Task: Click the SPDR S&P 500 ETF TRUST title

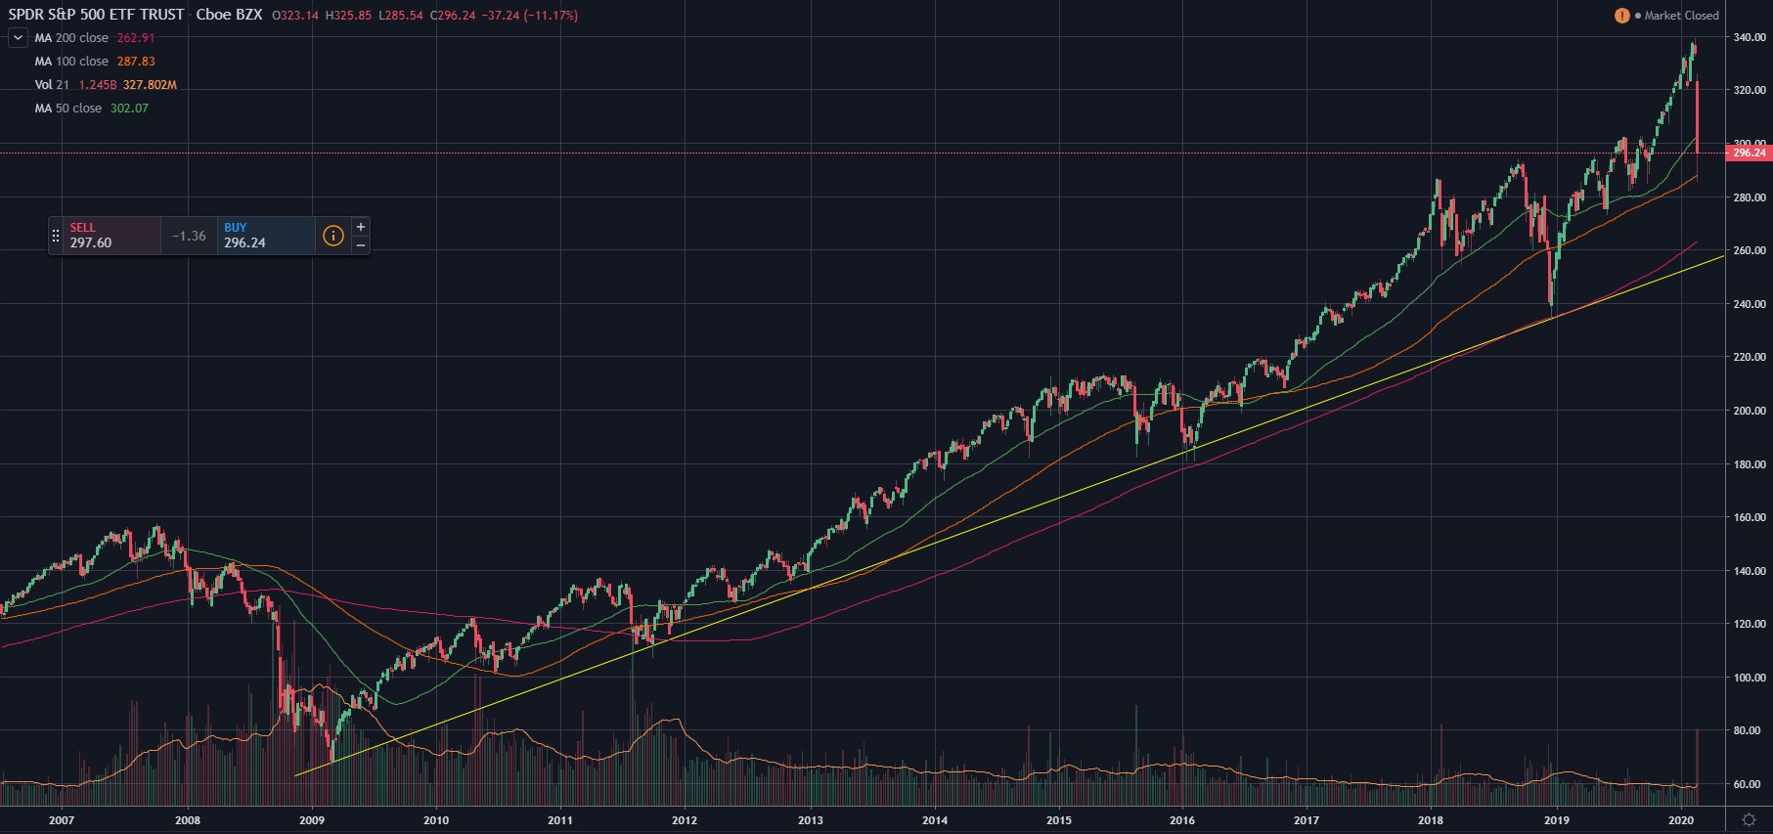Action: coord(97,15)
